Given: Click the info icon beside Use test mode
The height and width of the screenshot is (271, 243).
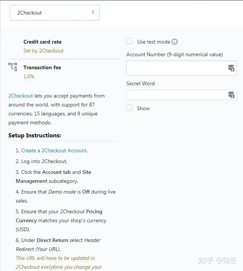Looking at the screenshot, I should click(x=175, y=42).
